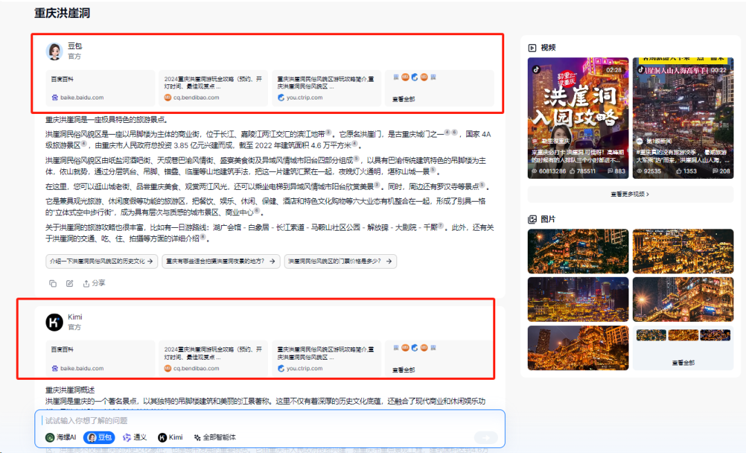Click the send arrow button in the input box
Screen dimensions: 746x453
point(486,437)
